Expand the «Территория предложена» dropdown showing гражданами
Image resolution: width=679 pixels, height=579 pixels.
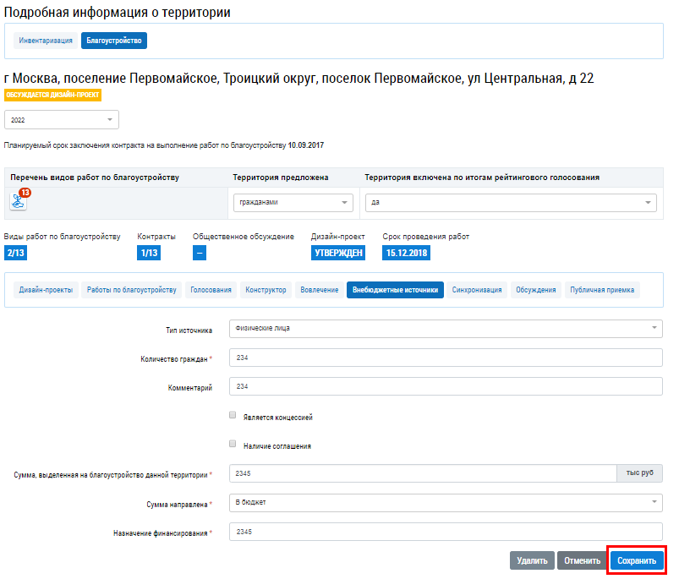[x=293, y=203]
